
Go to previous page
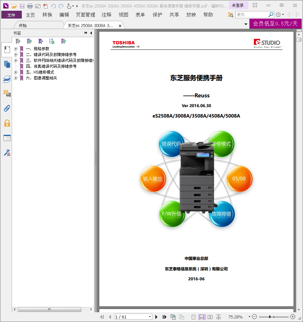110,317
